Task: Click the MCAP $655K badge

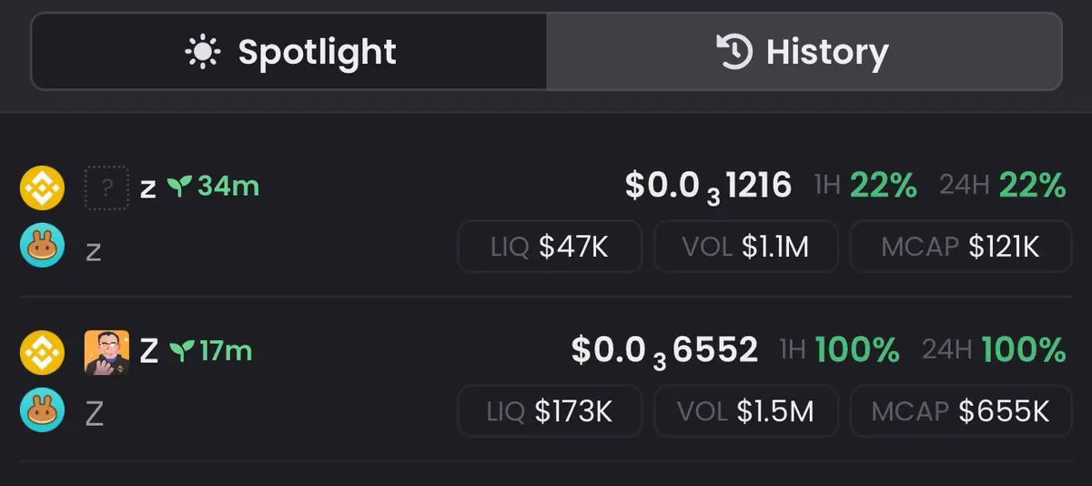Action: tap(960, 411)
